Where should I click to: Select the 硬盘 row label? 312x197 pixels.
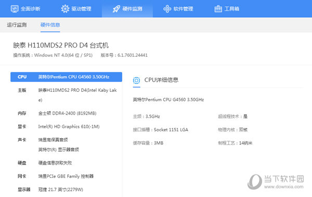click(22, 163)
